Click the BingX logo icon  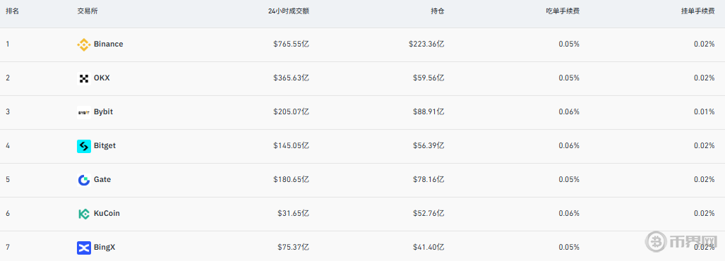tap(84, 248)
